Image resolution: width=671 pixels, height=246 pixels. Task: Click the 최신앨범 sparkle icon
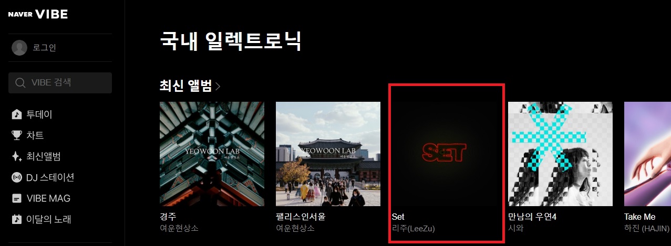[x=17, y=156]
